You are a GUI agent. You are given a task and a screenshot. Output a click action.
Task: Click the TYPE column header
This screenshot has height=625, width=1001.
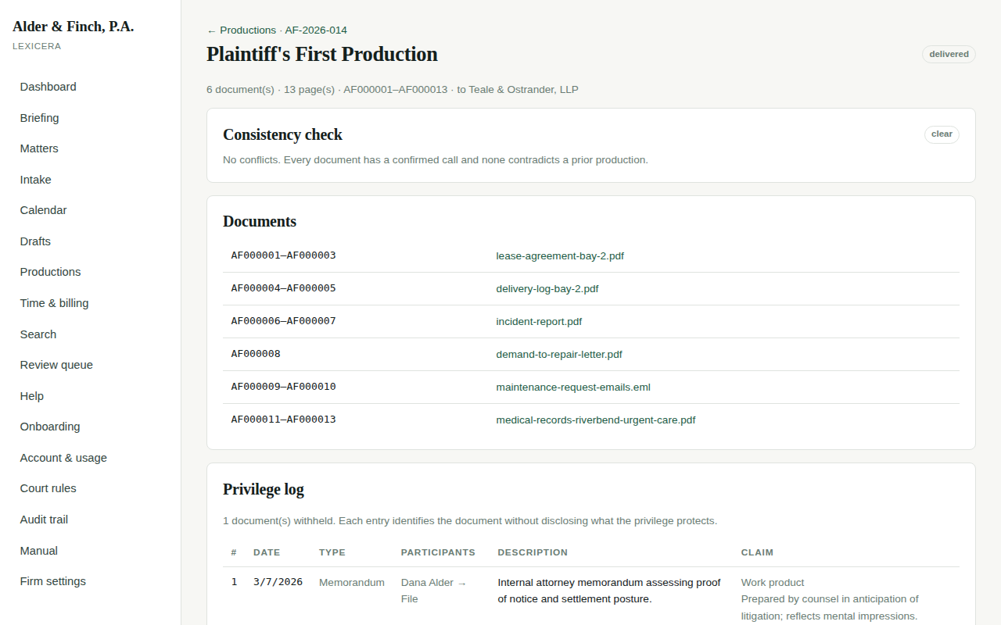[x=332, y=552]
